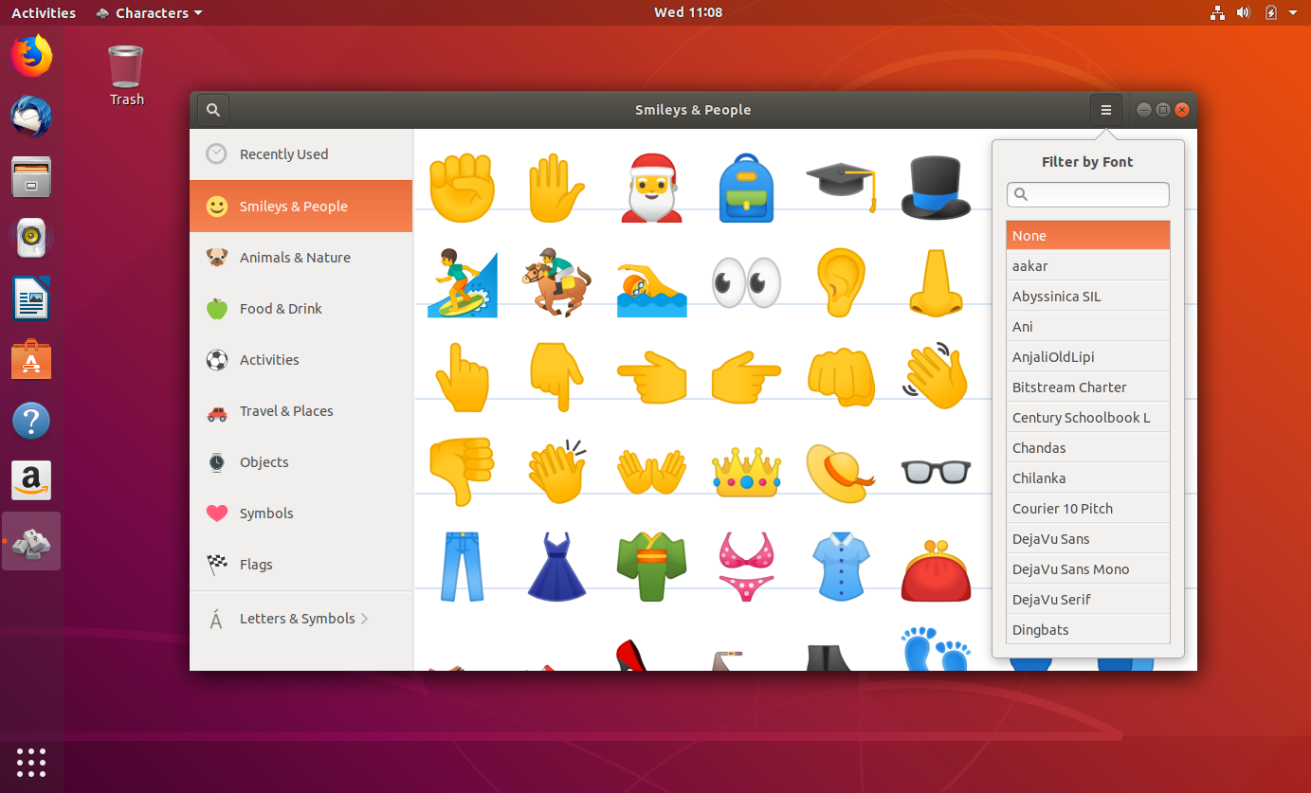The image size is (1311, 793).
Task: Open the Food & Drink category
Action: [x=280, y=308]
